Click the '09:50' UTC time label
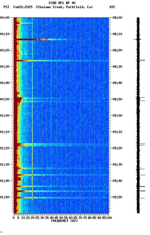This screenshot has height=235, width=150. pos(117,197)
